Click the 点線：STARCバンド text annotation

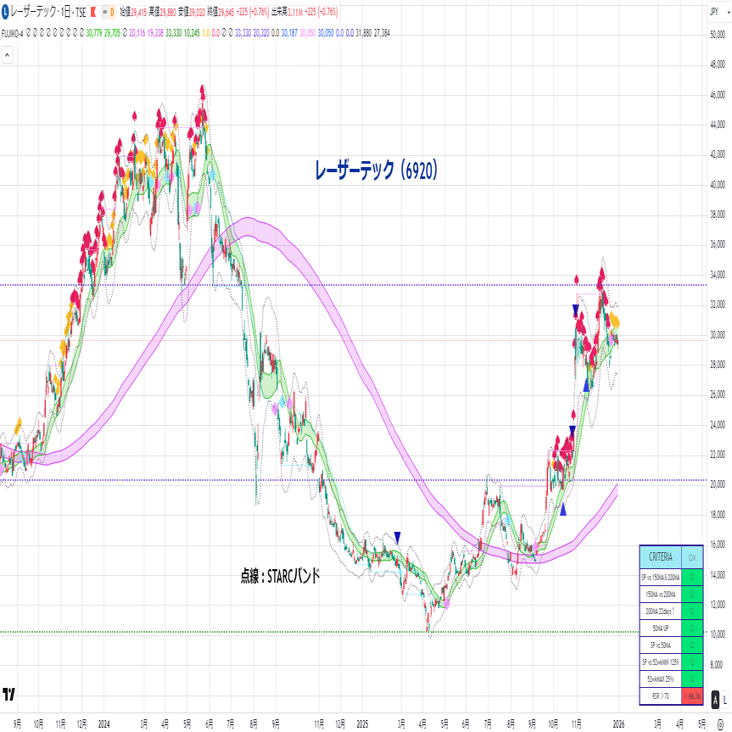280,576
